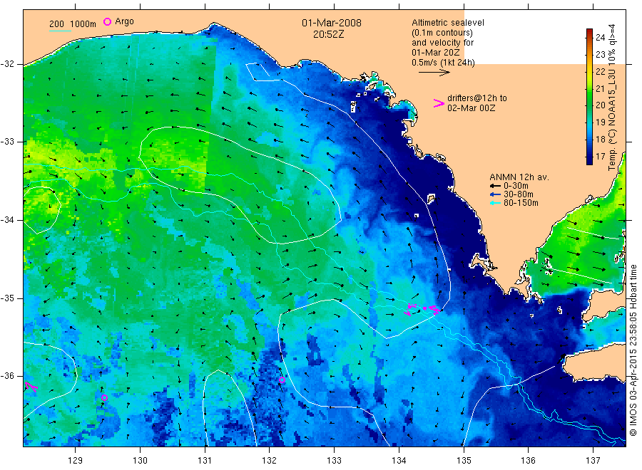Click the 133 longitude axis label
The image size is (642, 470).
[x=334, y=461]
